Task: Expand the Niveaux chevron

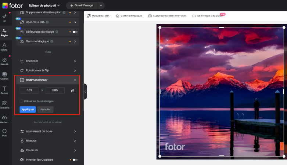Action: pyautogui.click(x=75, y=141)
